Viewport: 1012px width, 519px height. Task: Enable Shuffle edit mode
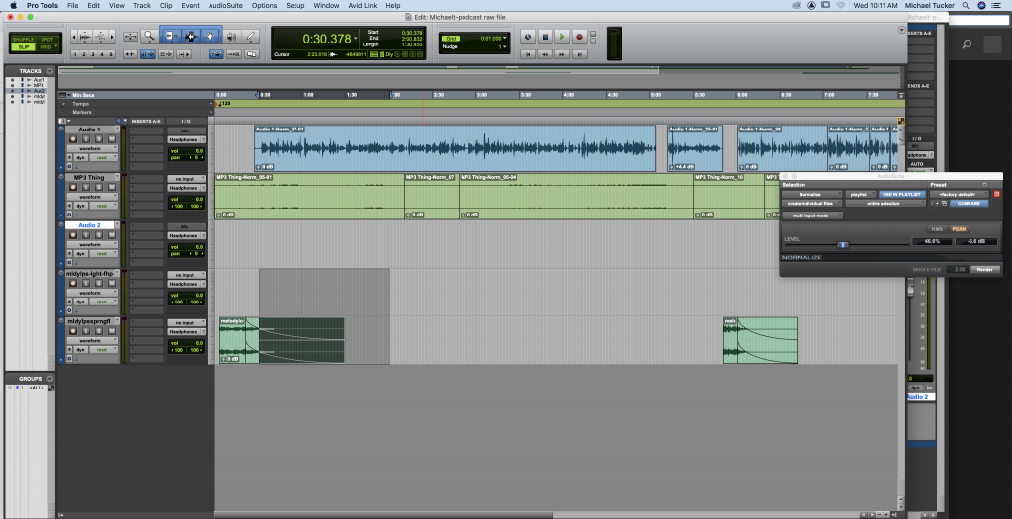coord(21,38)
